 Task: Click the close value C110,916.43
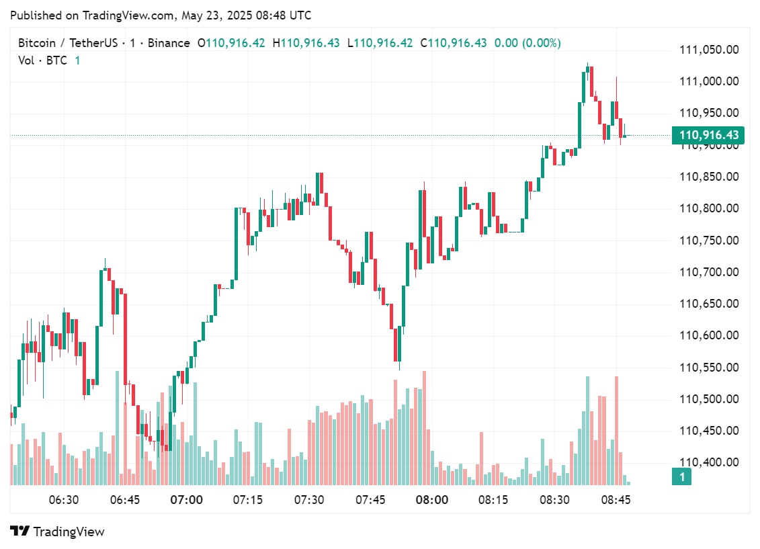pyautogui.click(x=453, y=43)
